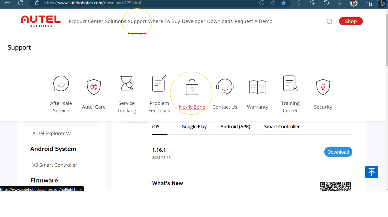
Task: Click the shopping price tag icon in address bar
Action: click(262, 3)
